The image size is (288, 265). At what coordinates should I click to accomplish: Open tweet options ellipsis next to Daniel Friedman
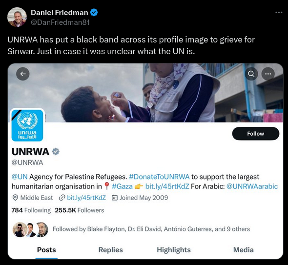tap(279, 13)
